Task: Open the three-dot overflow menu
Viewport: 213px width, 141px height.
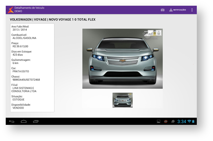Action: 192,10
